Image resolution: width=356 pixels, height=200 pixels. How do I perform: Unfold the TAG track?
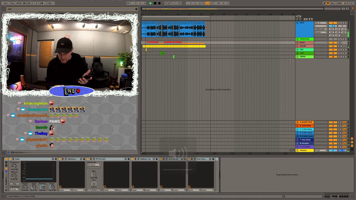point(298,49)
